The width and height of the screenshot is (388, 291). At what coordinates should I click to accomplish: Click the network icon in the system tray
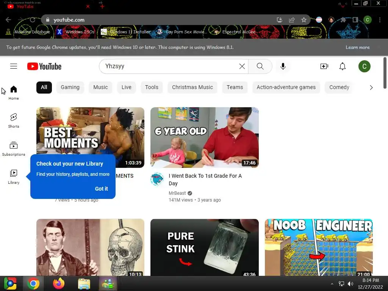coord(341,283)
